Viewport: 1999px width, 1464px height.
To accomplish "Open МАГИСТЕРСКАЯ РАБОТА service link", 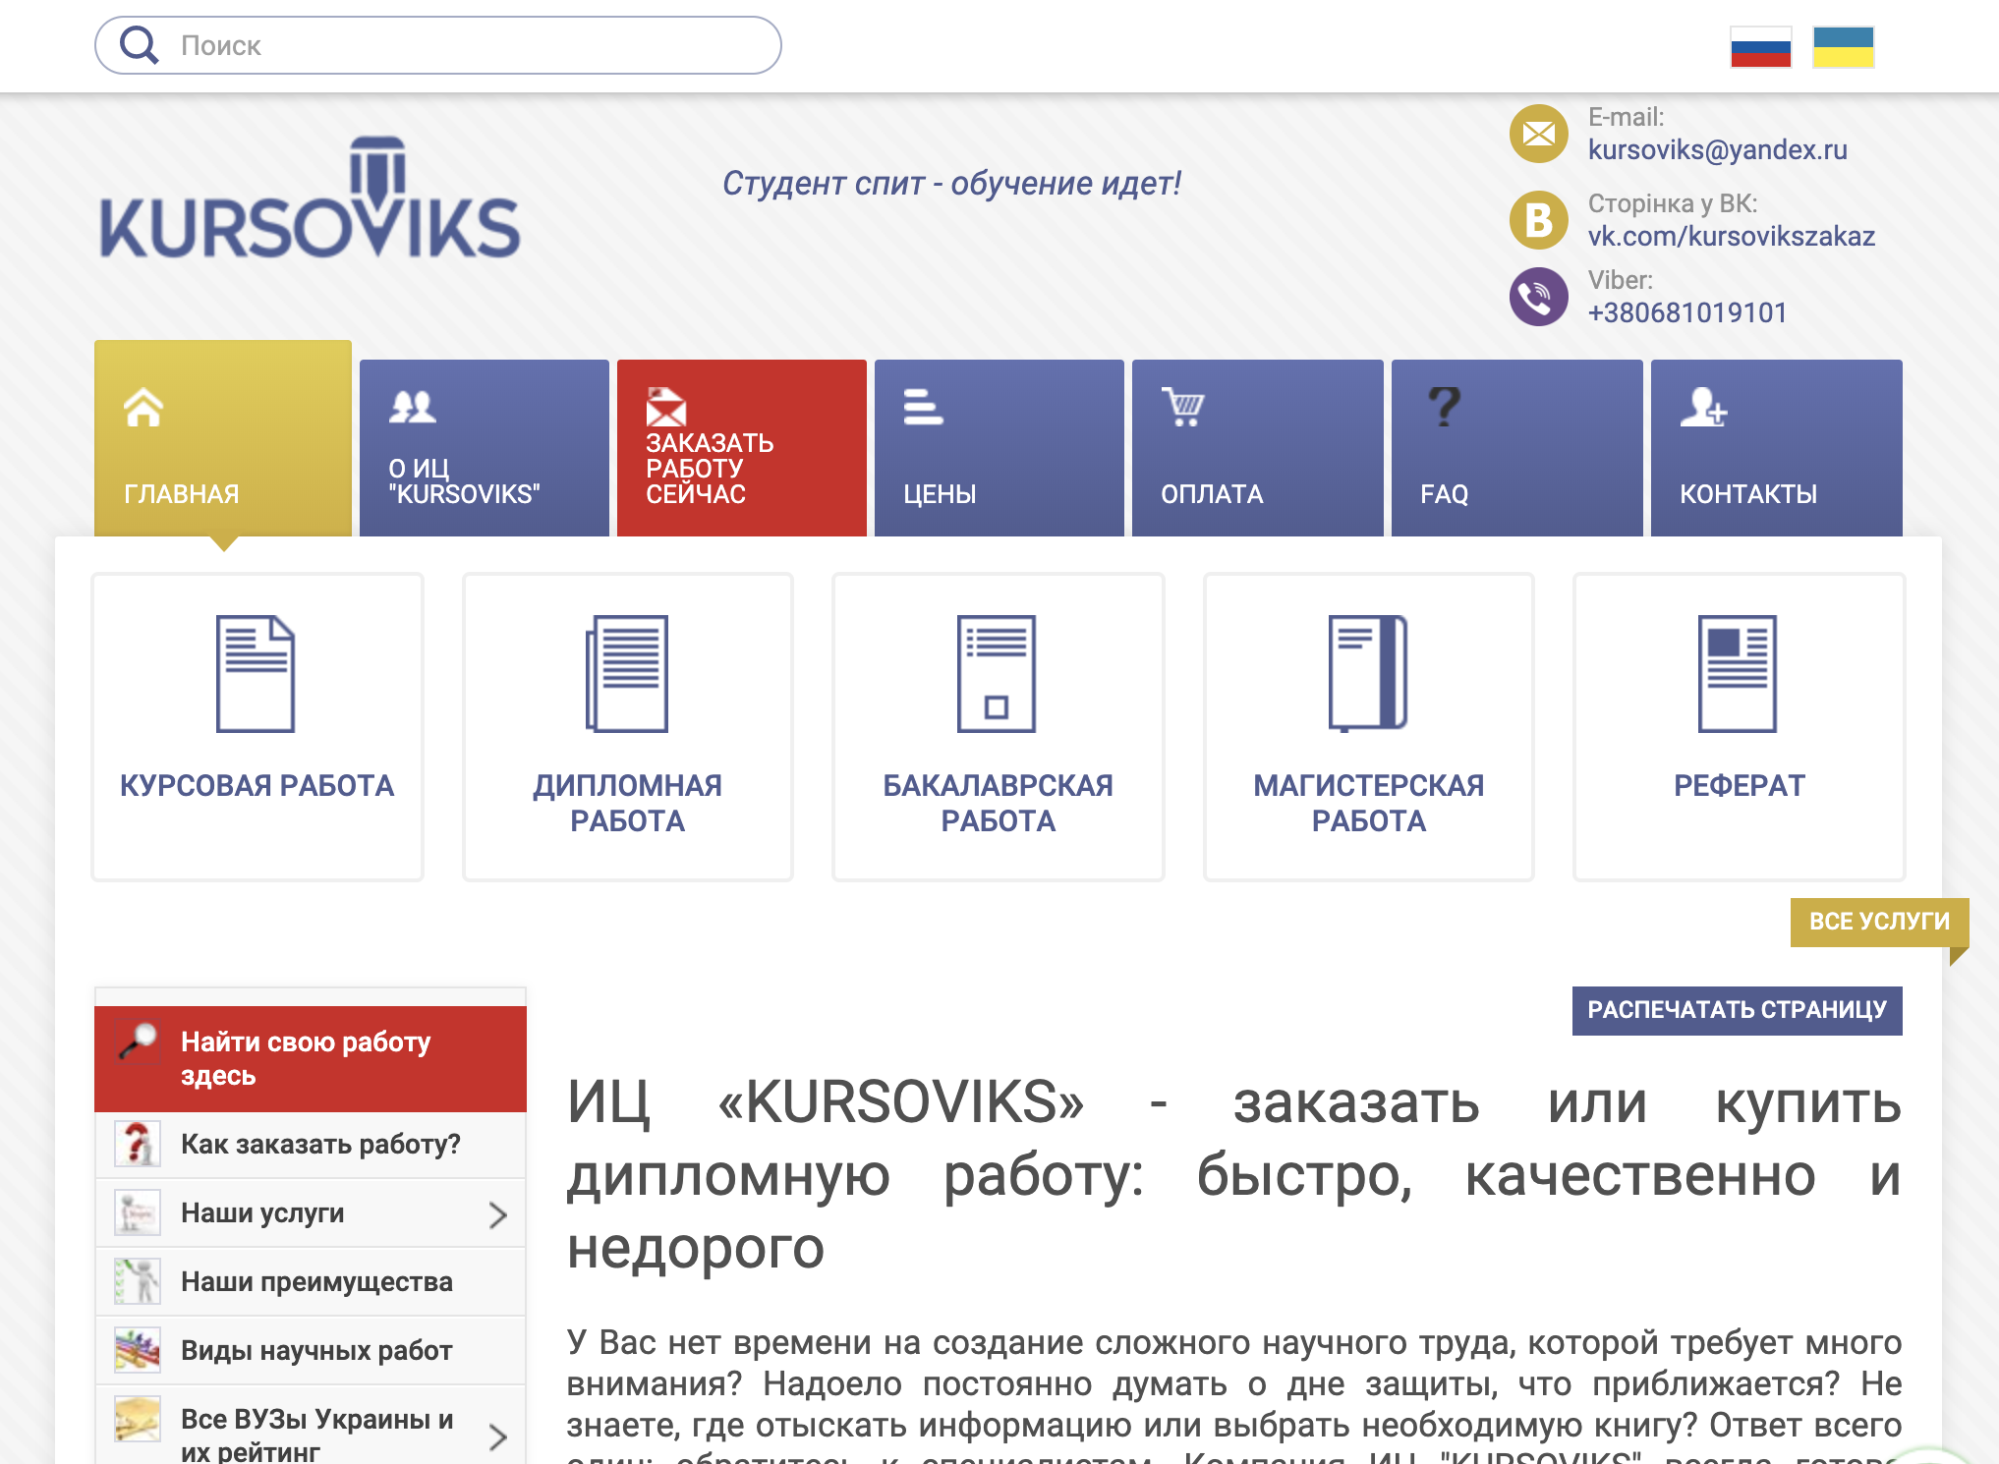I will click(1368, 803).
